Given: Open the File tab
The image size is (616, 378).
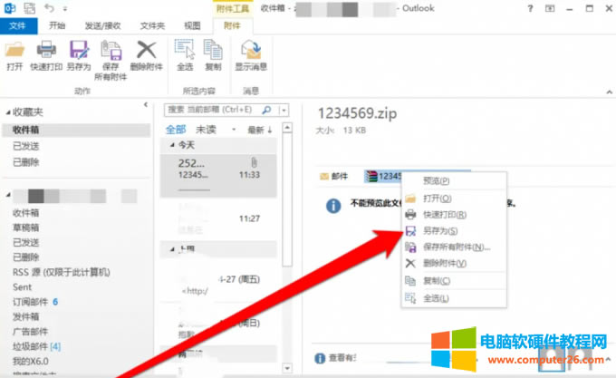Looking at the screenshot, I should coord(18,26).
